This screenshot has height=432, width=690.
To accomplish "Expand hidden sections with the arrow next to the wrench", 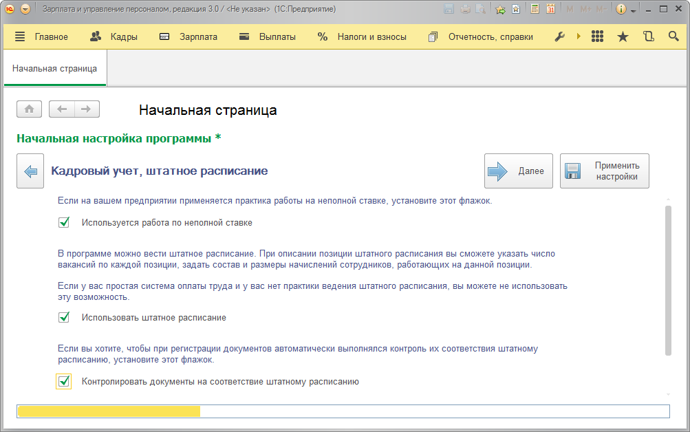I will tap(579, 36).
